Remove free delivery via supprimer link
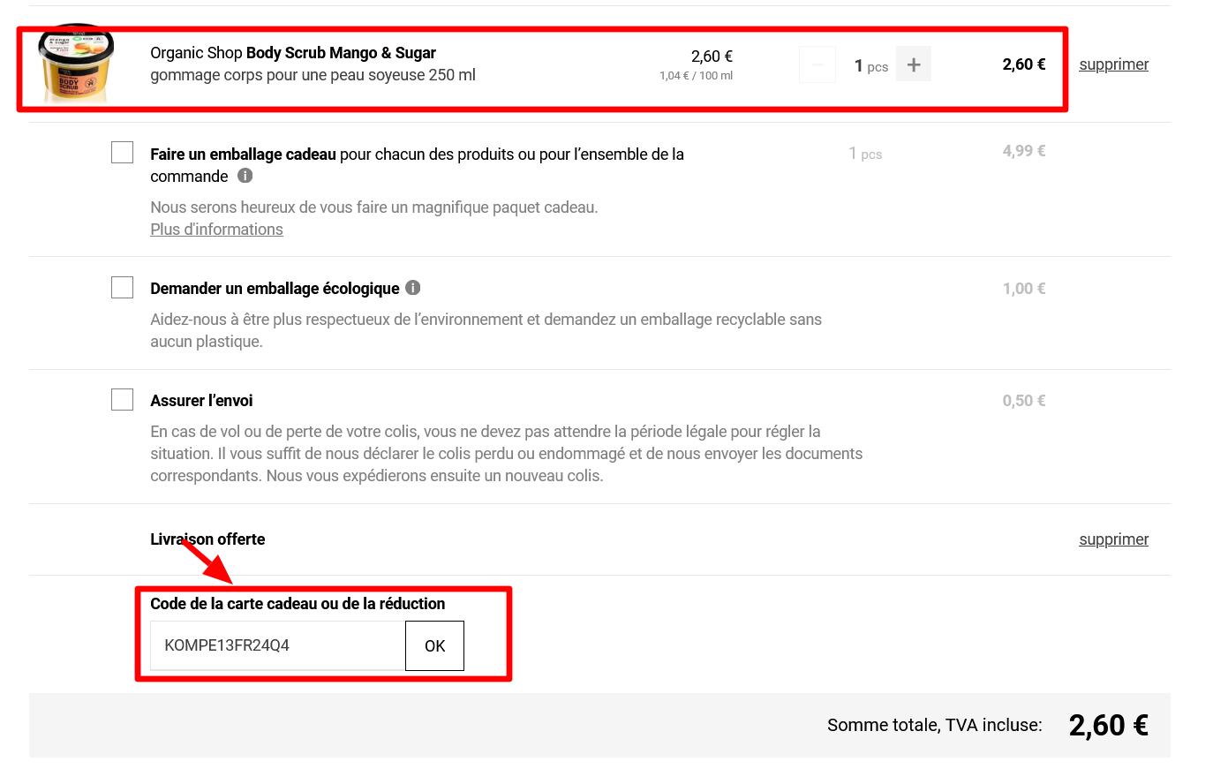Image resolution: width=1228 pixels, height=769 pixels. (x=1113, y=539)
